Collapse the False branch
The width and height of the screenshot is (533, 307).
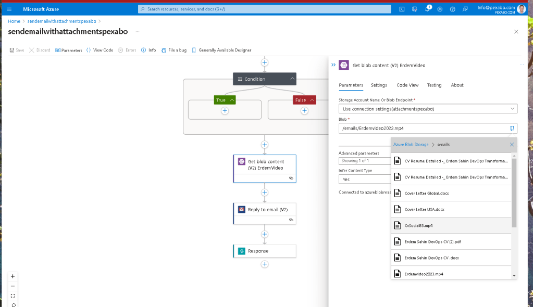(x=312, y=100)
